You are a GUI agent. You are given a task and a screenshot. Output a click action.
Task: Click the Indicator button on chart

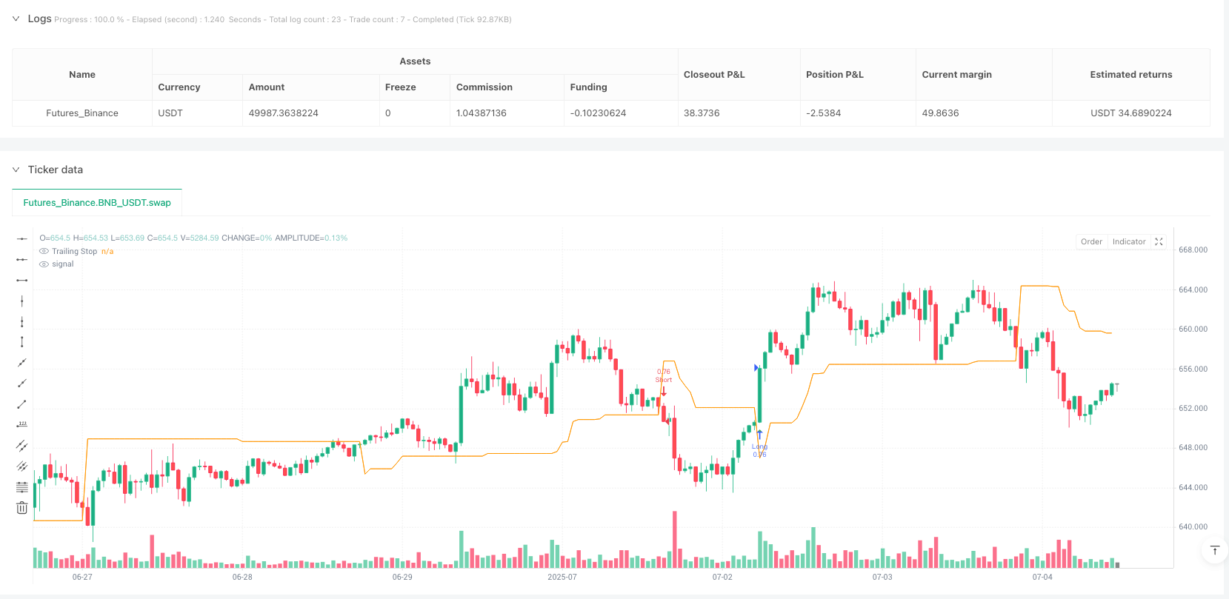1129,242
